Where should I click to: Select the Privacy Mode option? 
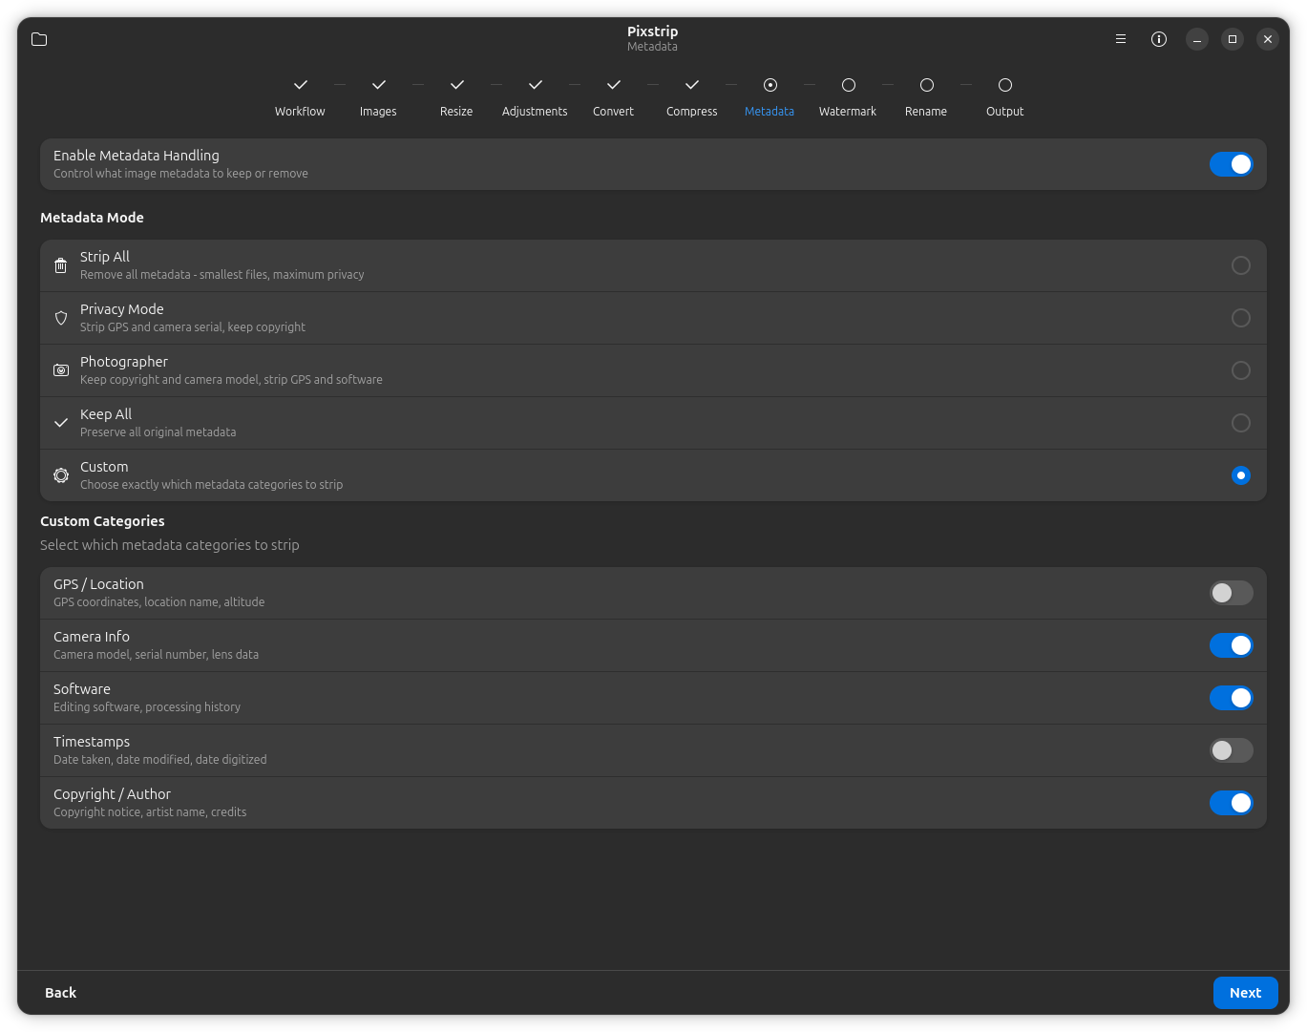coord(1240,318)
